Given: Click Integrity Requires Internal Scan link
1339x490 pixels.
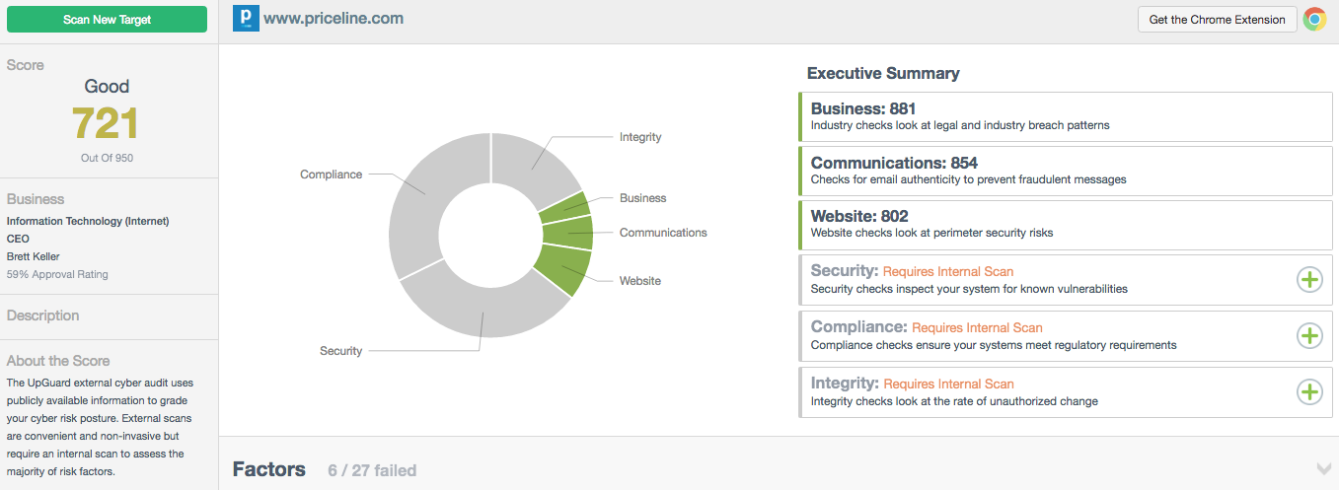Looking at the screenshot, I should coord(948,384).
